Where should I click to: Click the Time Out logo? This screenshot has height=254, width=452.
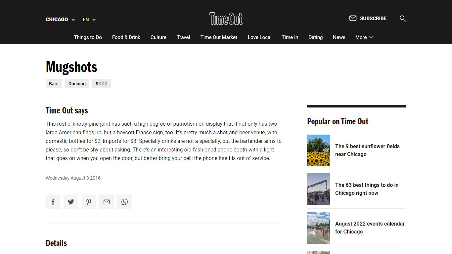[226, 19]
